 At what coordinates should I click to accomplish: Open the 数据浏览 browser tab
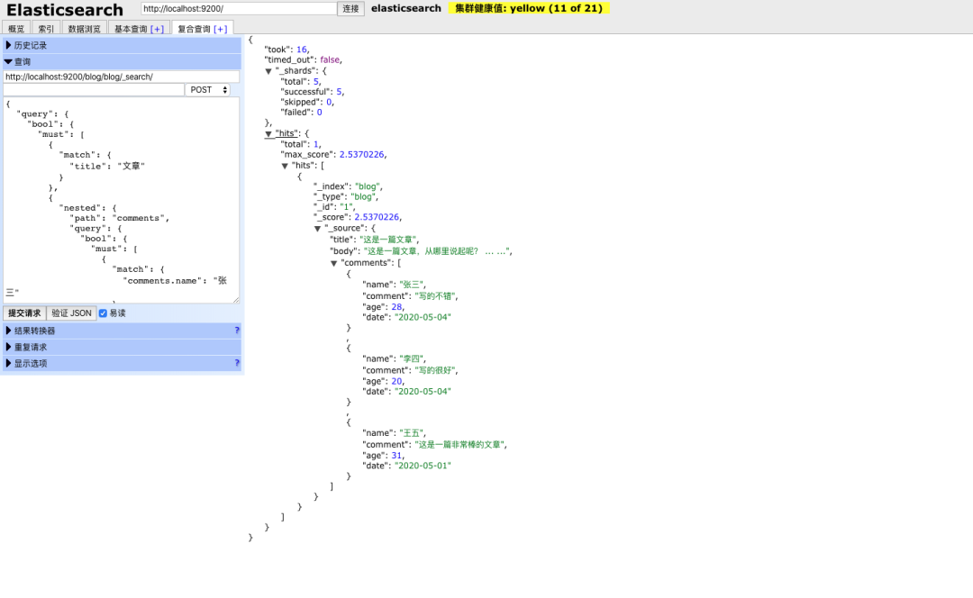click(x=84, y=29)
